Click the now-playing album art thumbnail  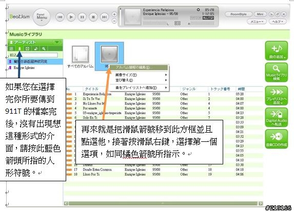[x=133, y=17]
